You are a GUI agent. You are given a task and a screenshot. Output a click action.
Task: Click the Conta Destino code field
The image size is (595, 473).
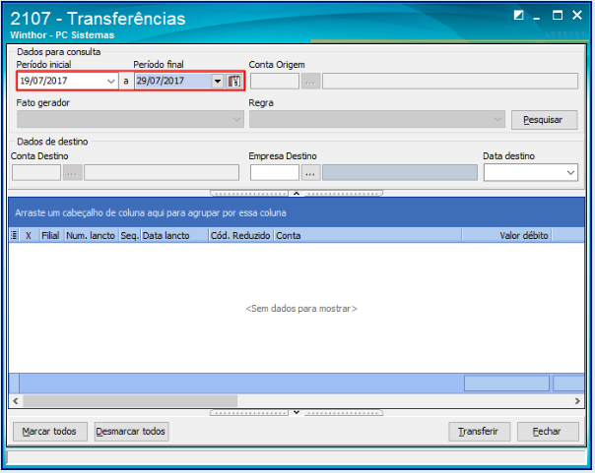point(36,173)
